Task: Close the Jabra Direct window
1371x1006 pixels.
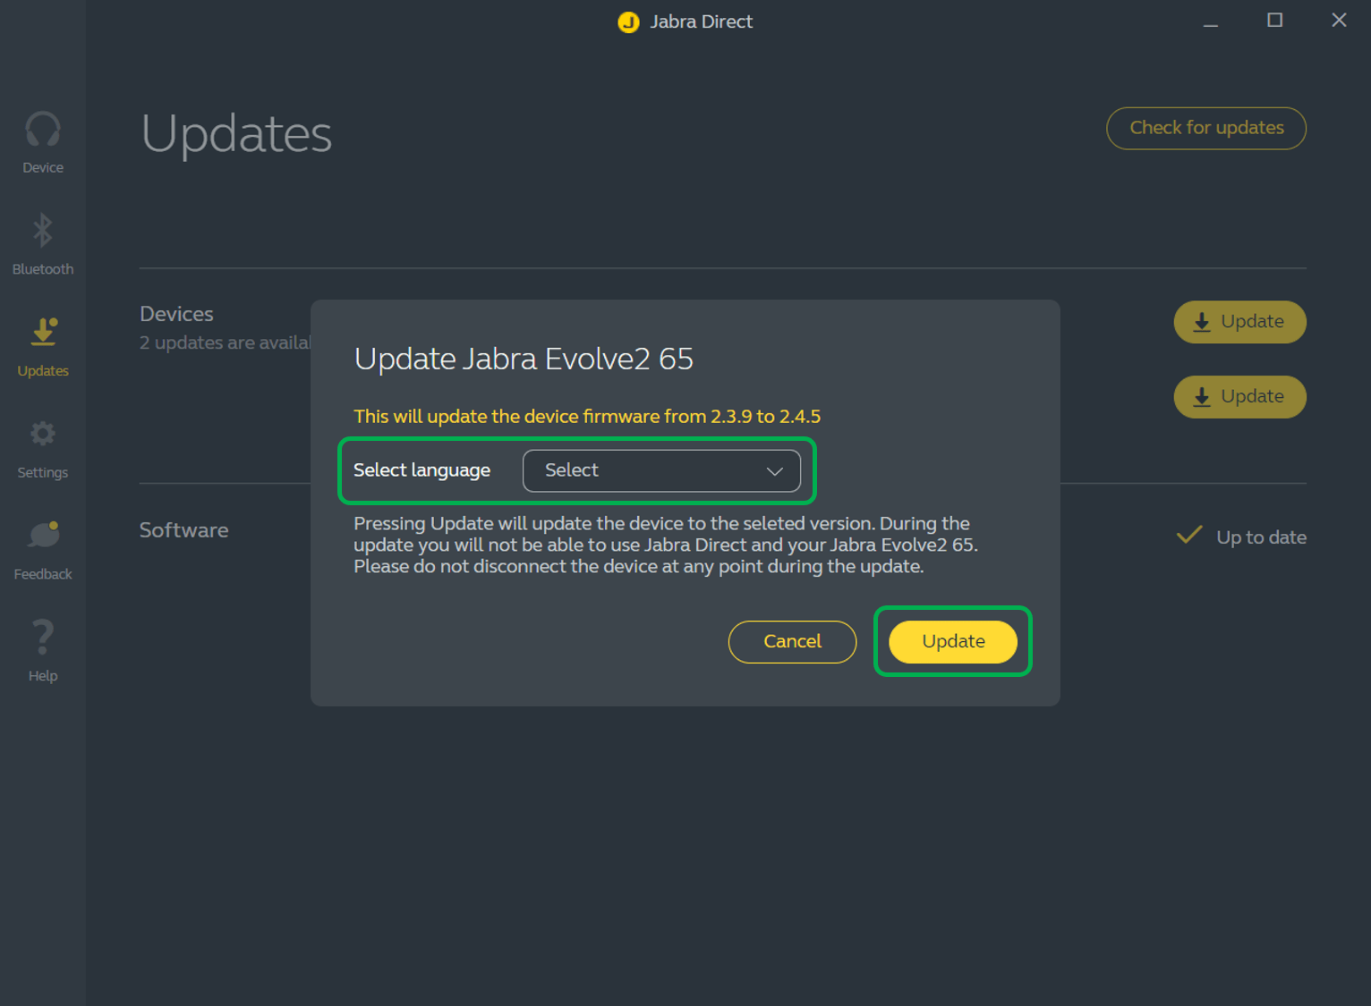Action: tap(1339, 21)
